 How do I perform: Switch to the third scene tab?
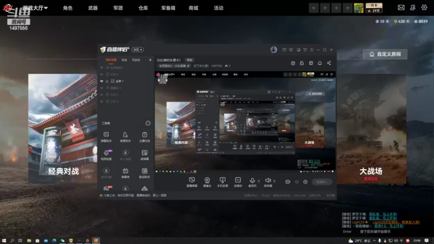(x=136, y=60)
